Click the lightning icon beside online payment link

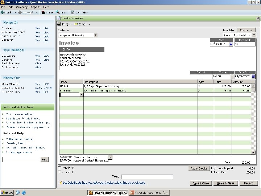point(61,183)
